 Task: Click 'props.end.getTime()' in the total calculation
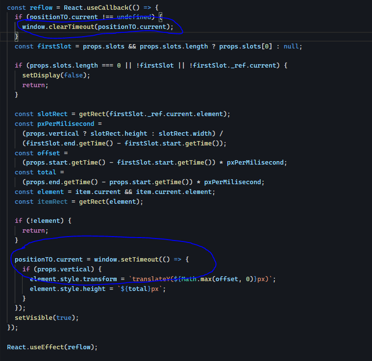62,182
